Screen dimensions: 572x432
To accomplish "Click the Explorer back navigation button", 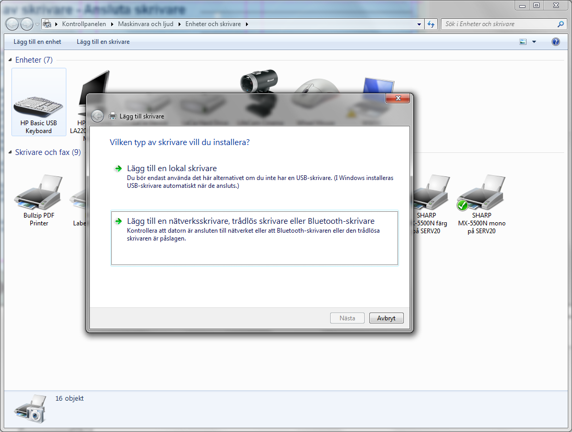I will coord(12,24).
